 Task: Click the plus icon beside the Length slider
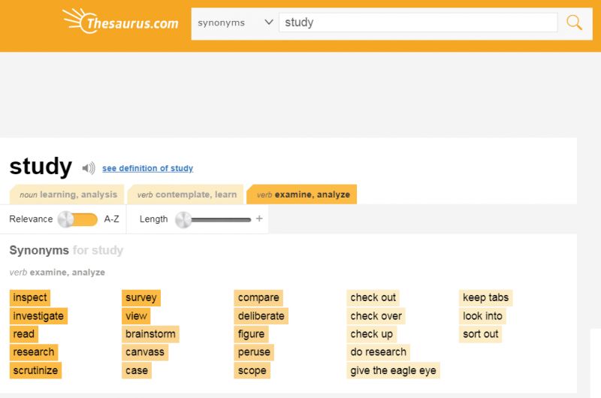(x=259, y=219)
